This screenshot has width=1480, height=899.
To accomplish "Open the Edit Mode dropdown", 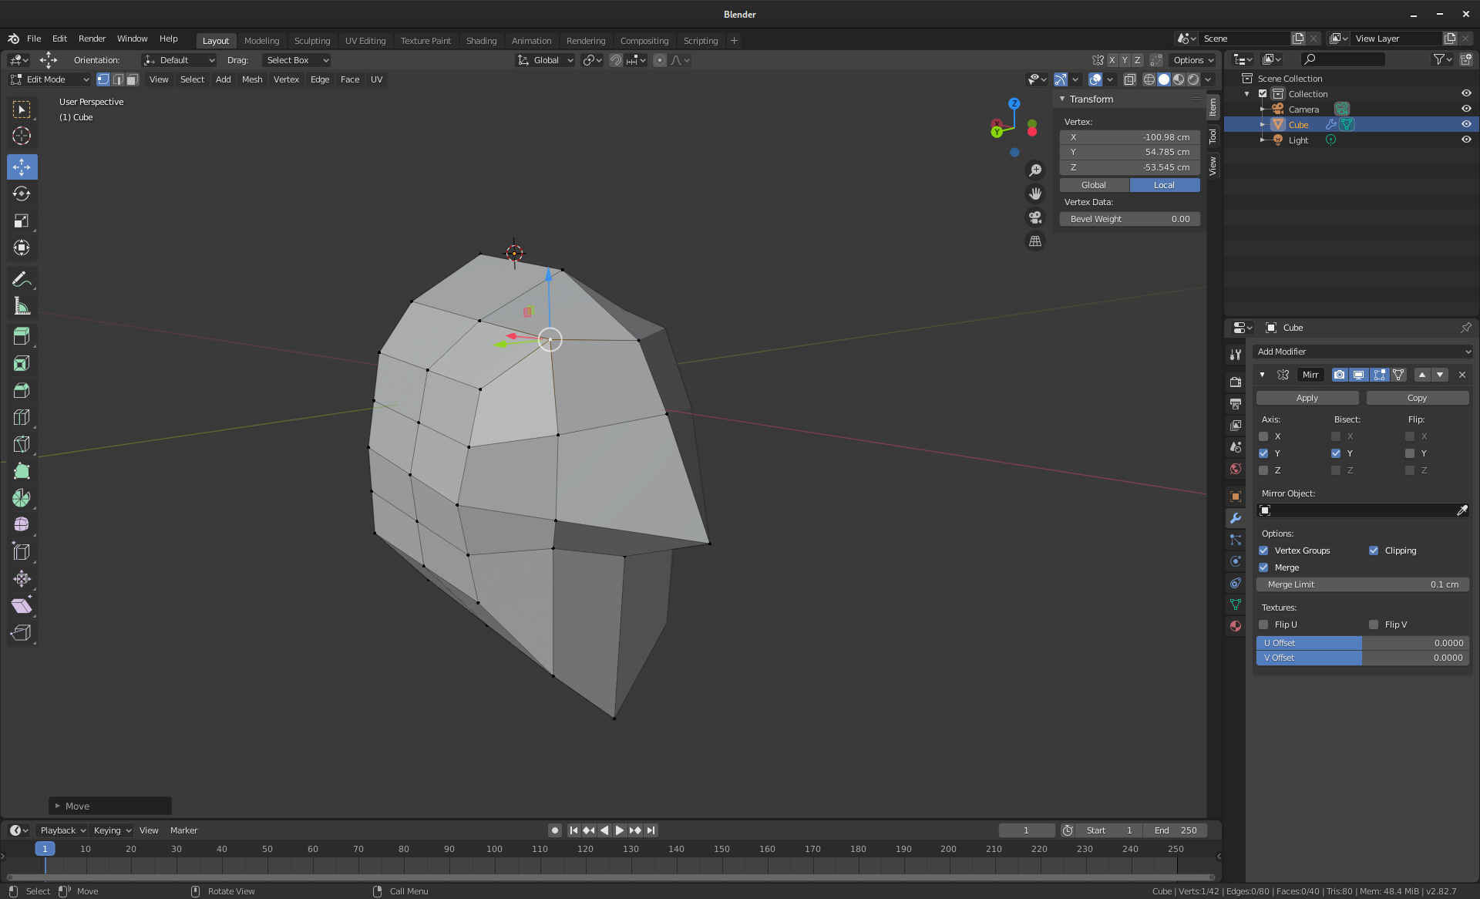I will pos(50,79).
